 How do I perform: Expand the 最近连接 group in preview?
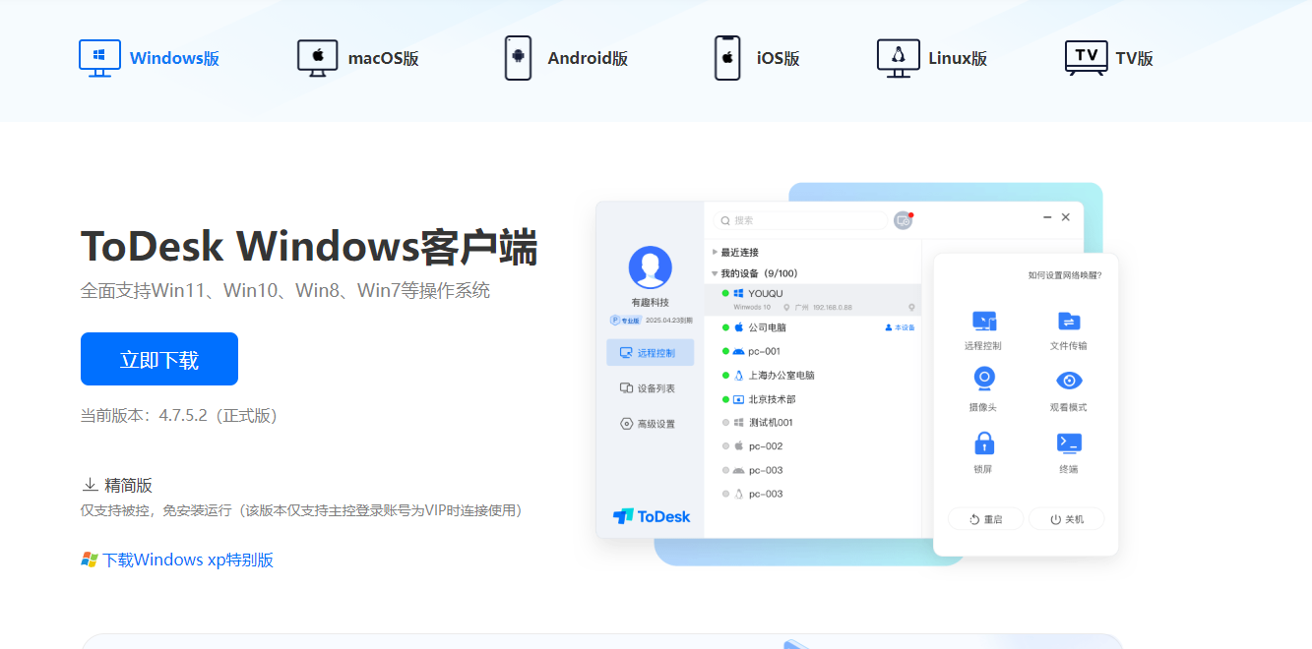click(734, 252)
